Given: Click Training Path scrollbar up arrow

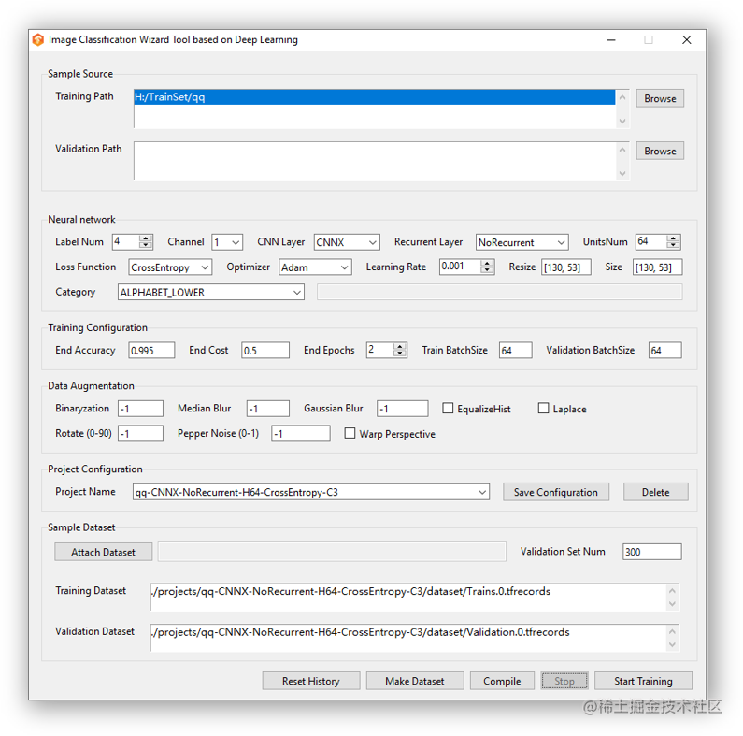Looking at the screenshot, I should click(x=622, y=97).
